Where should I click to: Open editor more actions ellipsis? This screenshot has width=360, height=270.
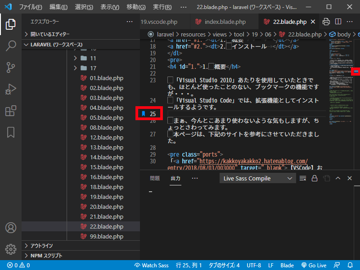(350, 22)
